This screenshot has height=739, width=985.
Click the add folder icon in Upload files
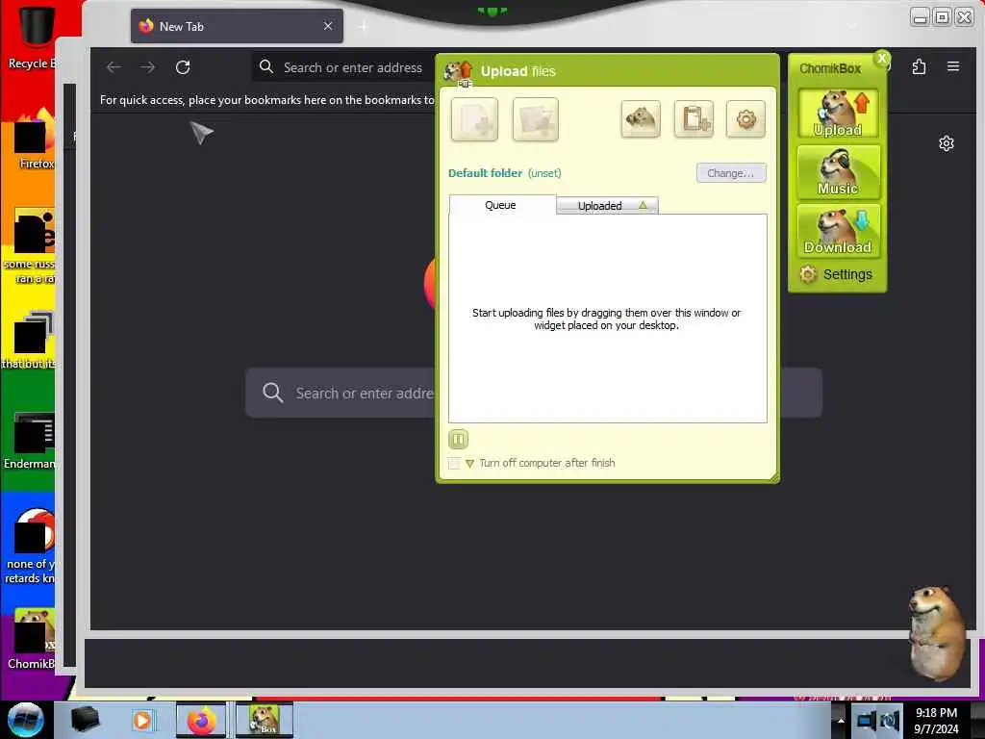click(x=535, y=119)
